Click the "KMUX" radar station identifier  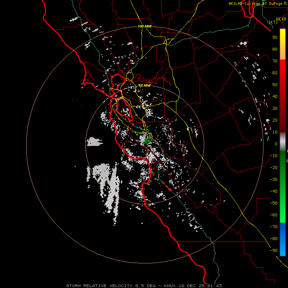pos(170,286)
